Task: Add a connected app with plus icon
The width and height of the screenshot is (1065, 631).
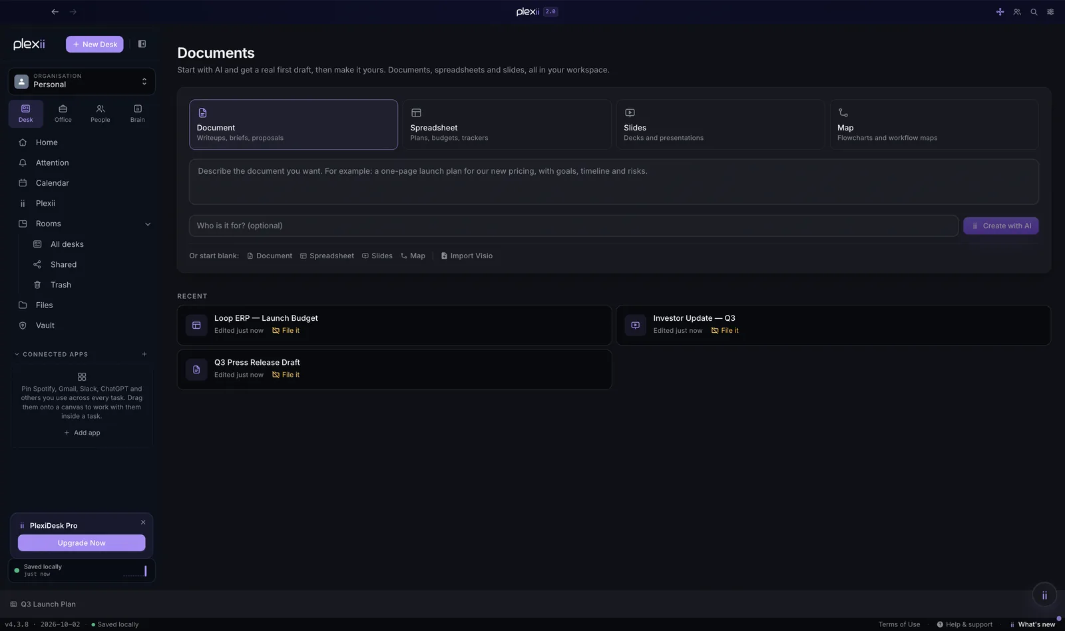Action: tap(144, 354)
